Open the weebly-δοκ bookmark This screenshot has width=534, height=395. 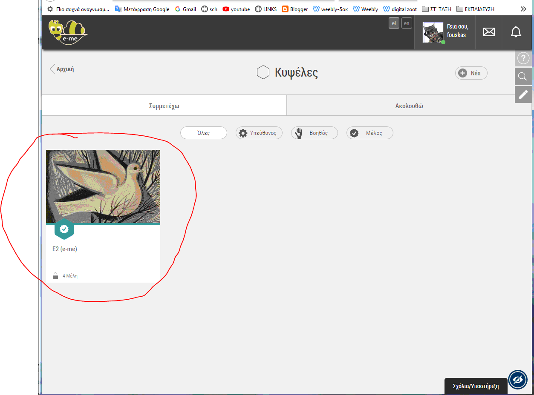click(x=330, y=9)
